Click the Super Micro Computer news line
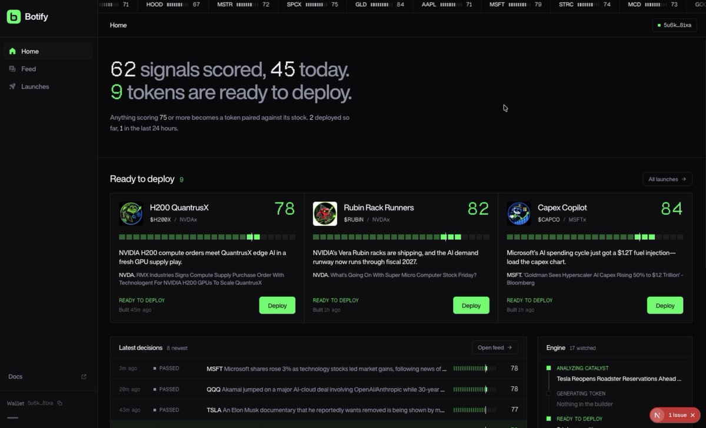Screen dimensions: 706x428 click(x=395, y=275)
